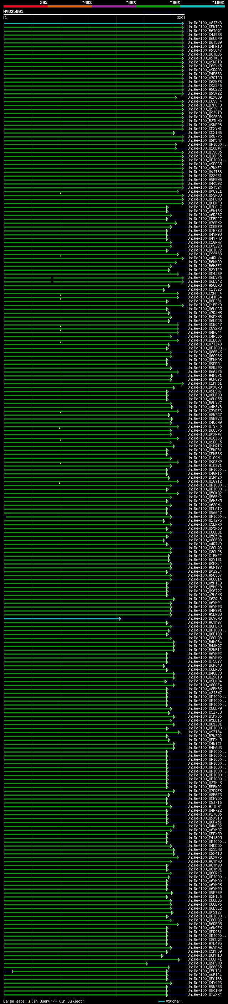Image resolution: width=228 pixels, height=1004 pixels.
Task: Open hit UniRef100_Q75CY7
Action: tap(204, 661)
